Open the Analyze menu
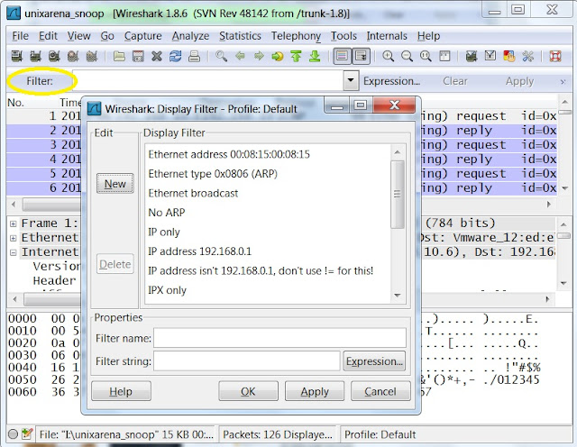This screenshot has height=447, width=577. click(x=190, y=36)
